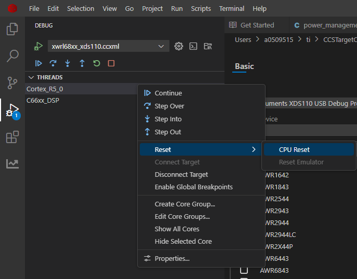The height and width of the screenshot is (279, 357).
Task: Select the C66xx_DSP thread
Action: (x=43, y=100)
